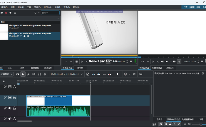Click compare effect icon in effects stack header
The image size is (206, 127).
203,73
